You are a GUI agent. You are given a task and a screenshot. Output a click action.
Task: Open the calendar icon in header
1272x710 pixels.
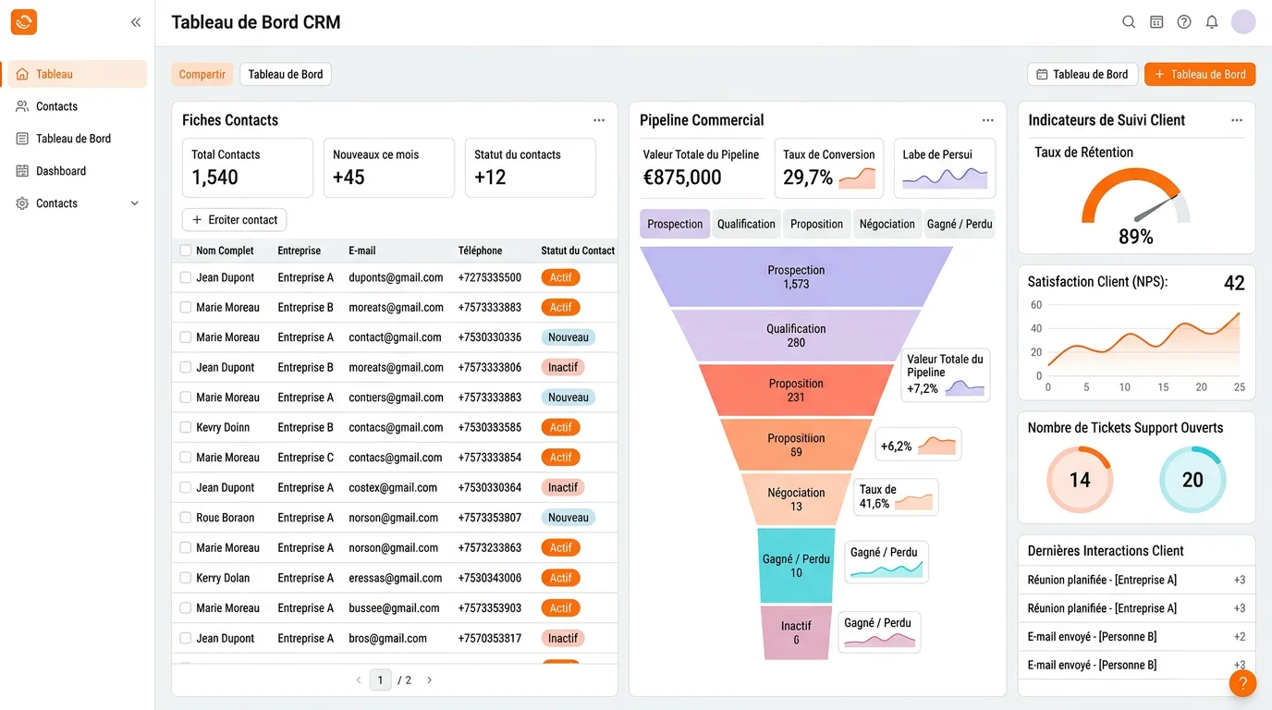pos(1156,22)
